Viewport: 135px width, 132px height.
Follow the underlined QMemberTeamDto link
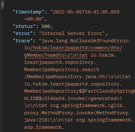pyautogui.click(x=44, y=55)
